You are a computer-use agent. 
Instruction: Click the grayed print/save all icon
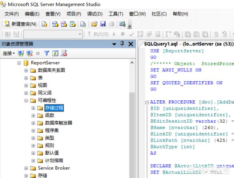coord(112,24)
